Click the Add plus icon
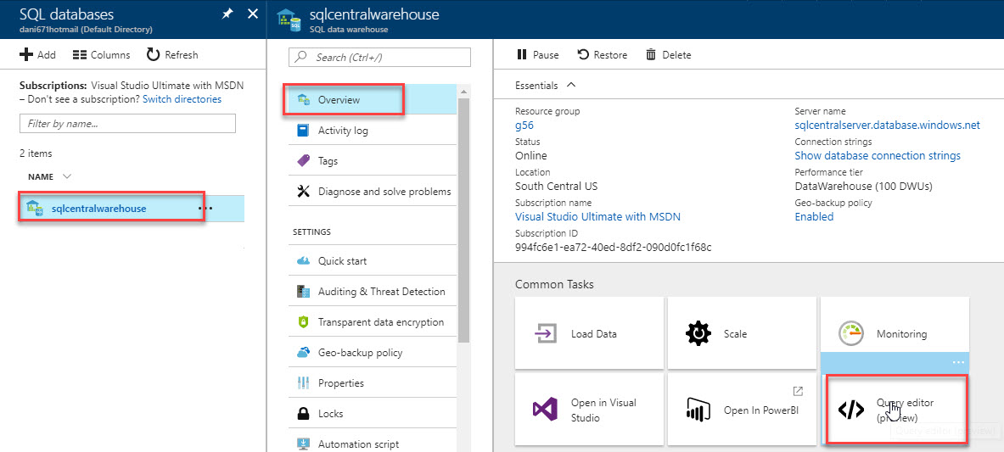This screenshot has width=1004, height=452. point(26,54)
